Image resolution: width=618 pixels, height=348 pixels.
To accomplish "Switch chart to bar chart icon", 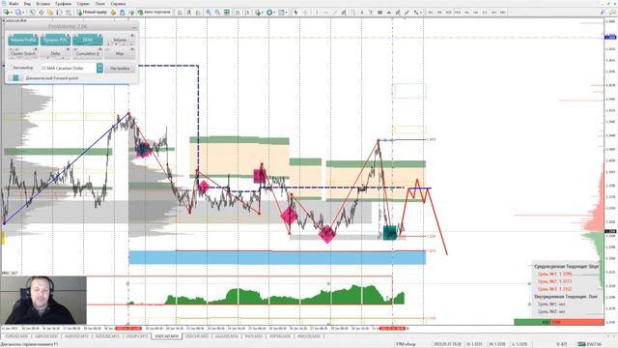I will 180,13.
